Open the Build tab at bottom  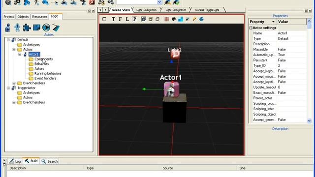click(31, 161)
